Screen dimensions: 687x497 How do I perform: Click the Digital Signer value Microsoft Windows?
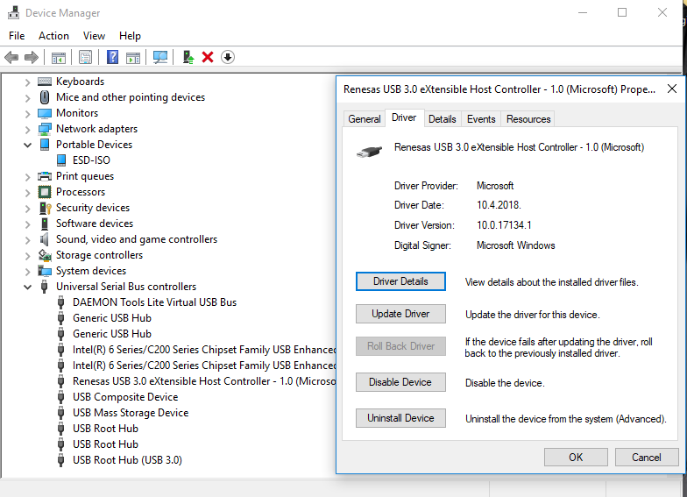[x=515, y=245]
